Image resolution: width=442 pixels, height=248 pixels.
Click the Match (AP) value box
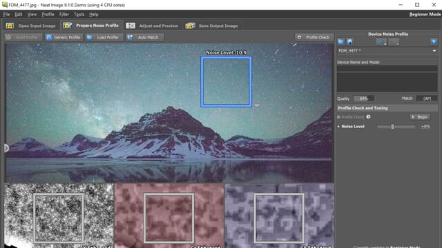[x=427, y=99]
